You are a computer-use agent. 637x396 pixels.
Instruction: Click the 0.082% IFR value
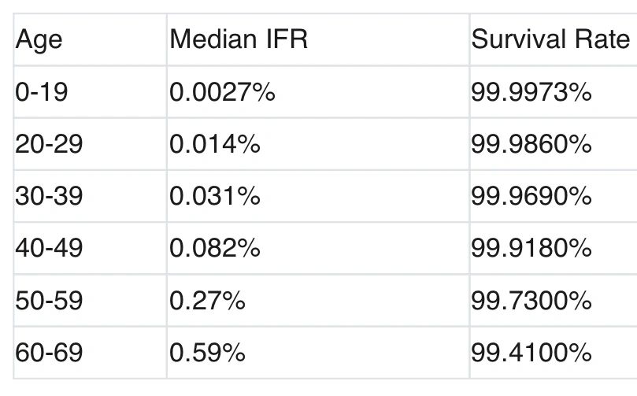click(214, 248)
